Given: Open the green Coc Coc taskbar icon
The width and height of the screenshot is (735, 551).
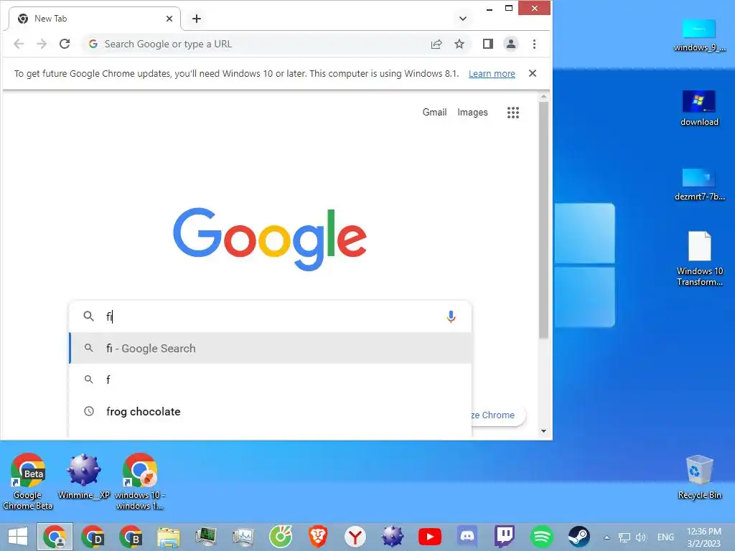Looking at the screenshot, I should pyautogui.click(x=281, y=537).
